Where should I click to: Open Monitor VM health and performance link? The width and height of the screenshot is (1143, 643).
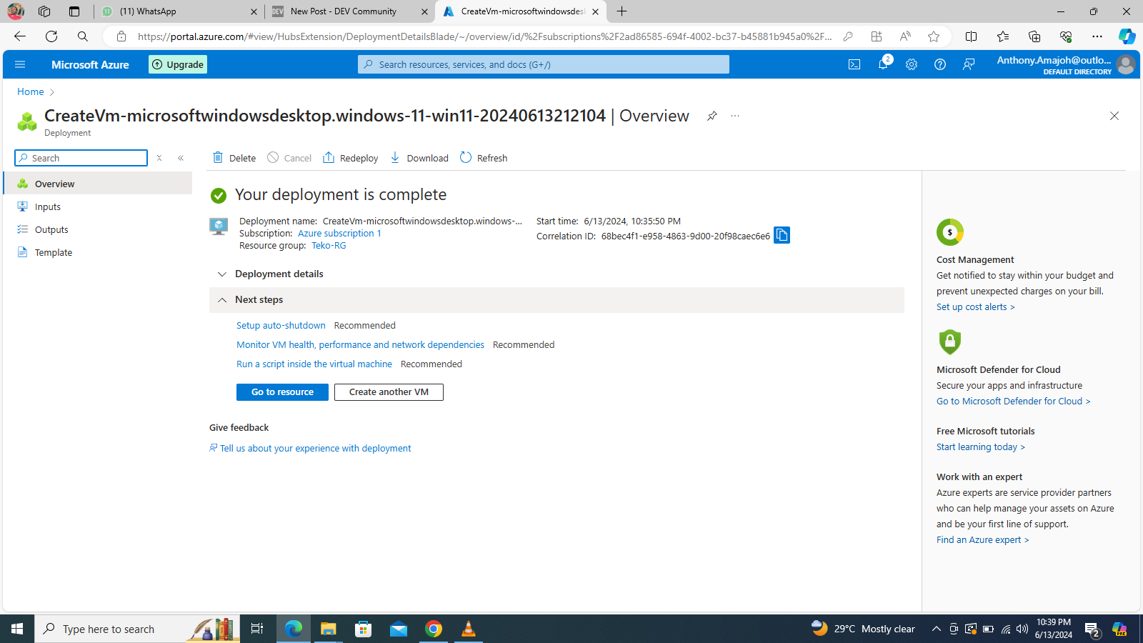point(360,344)
